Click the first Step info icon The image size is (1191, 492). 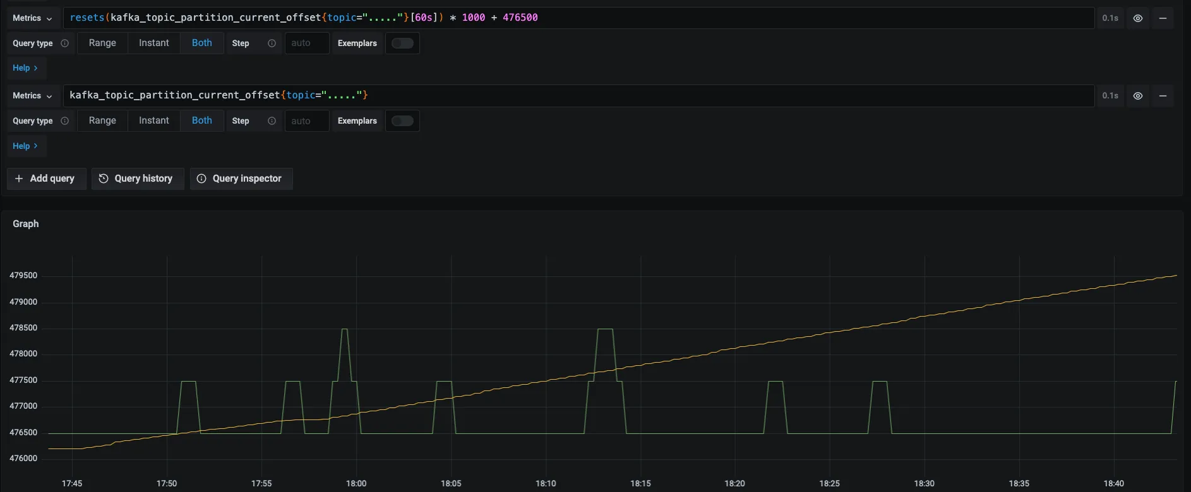[272, 44]
